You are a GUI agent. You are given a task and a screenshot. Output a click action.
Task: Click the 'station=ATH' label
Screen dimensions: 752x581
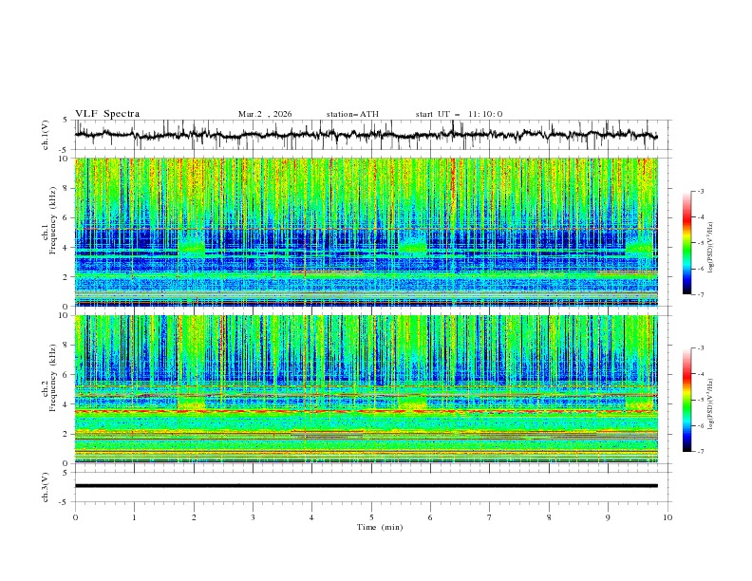(352, 114)
